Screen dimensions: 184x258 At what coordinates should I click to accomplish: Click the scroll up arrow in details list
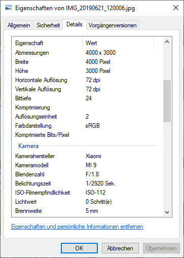pyautogui.click(x=167, y=42)
